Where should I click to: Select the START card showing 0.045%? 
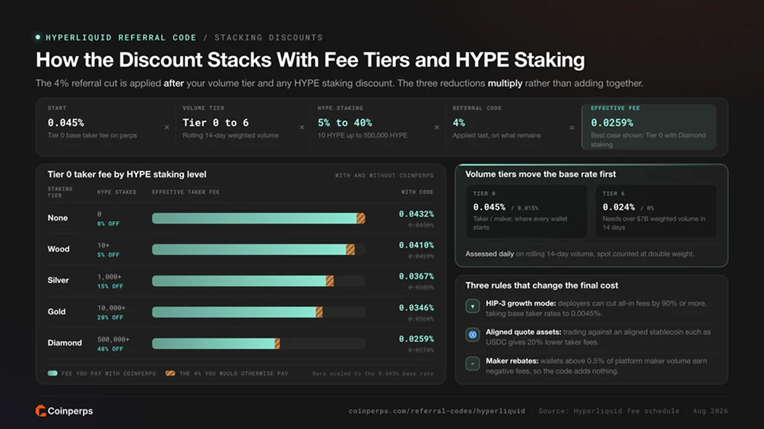pos(106,127)
